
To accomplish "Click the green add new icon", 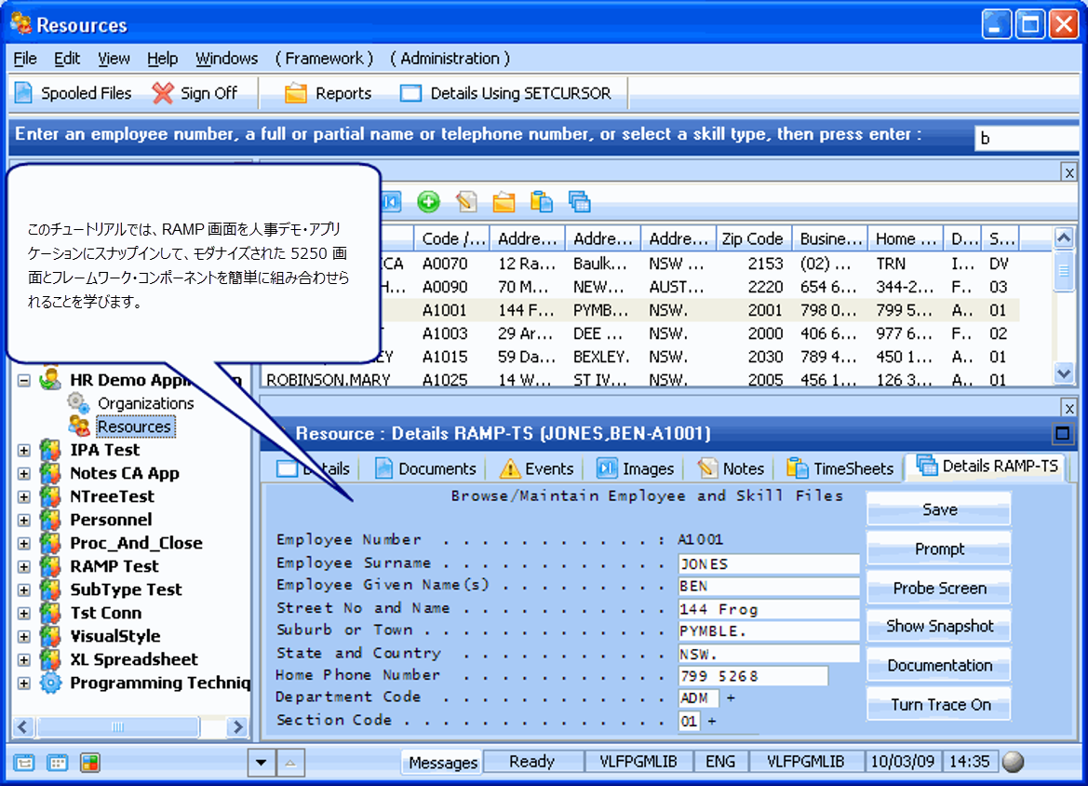I will click(428, 202).
